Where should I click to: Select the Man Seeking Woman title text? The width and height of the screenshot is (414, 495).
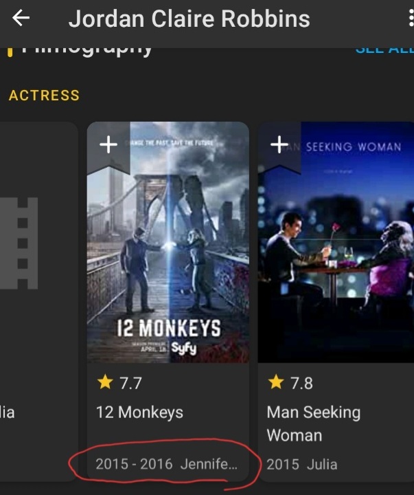click(313, 423)
